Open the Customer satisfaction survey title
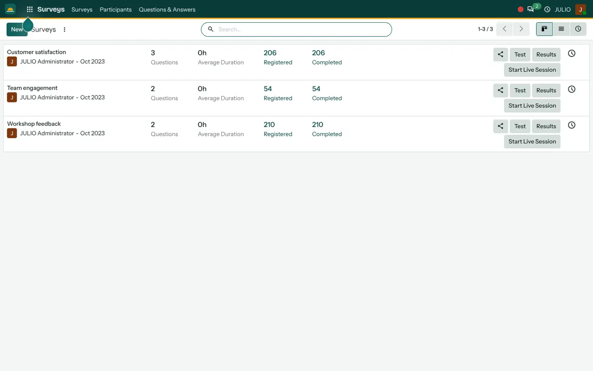 (37, 52)
